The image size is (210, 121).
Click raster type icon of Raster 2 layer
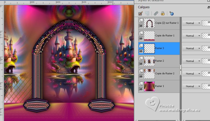coord(141,58)
